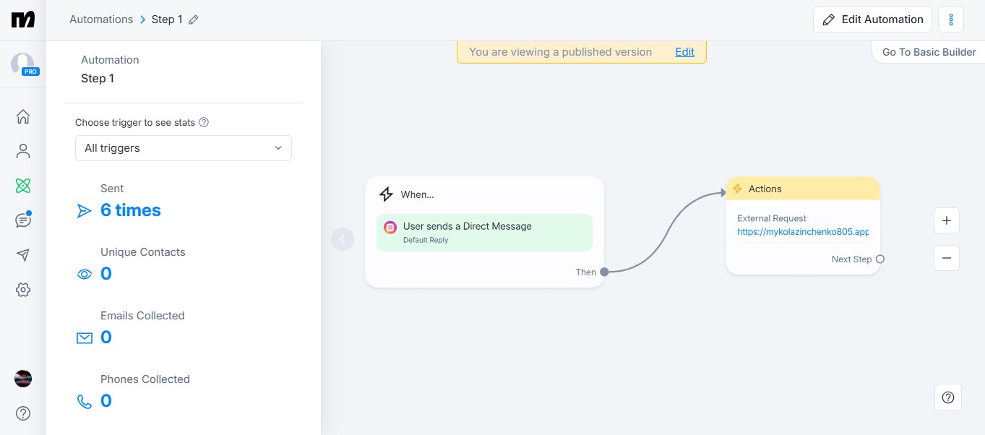Click the Manychat logo icon
This screenshot has width=985, height=435.
click(23, 20)
